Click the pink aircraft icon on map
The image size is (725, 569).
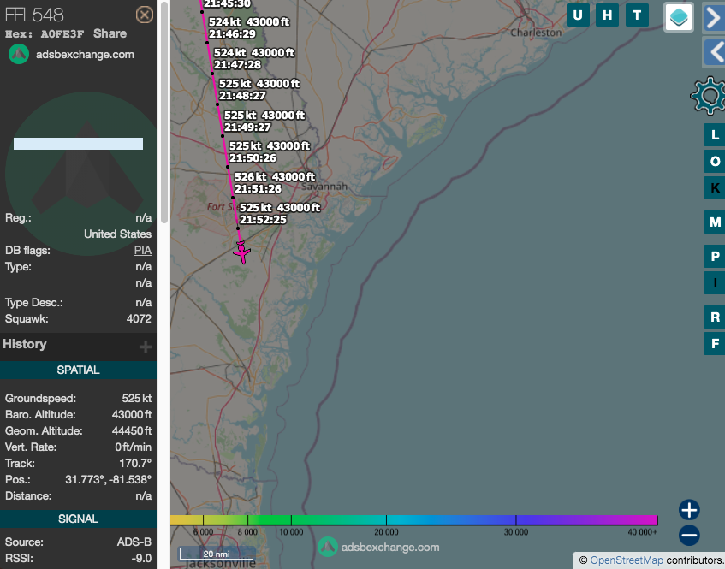242,252
